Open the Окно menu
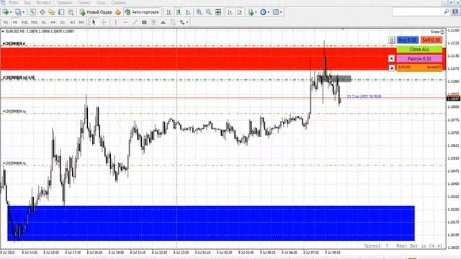This screenshot has width=461, height=259. click(x=101, y=3)
